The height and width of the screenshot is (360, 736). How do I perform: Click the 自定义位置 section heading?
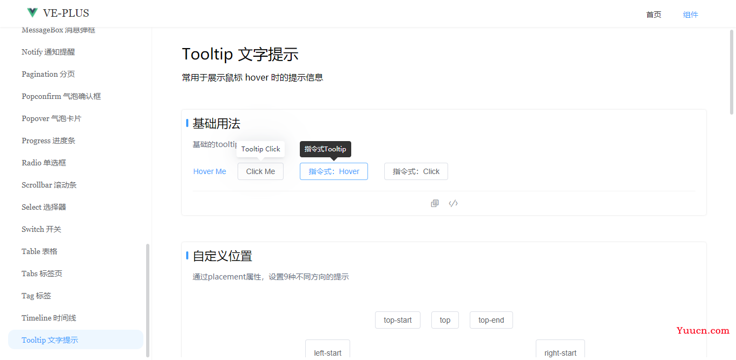222,256
